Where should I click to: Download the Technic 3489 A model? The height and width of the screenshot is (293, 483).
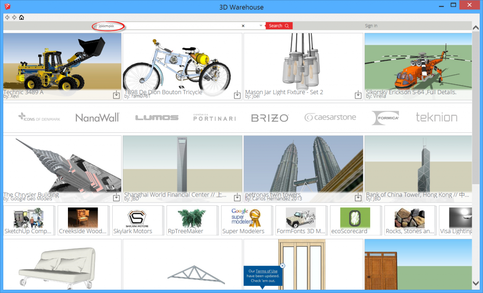click(x=117, y=95)
